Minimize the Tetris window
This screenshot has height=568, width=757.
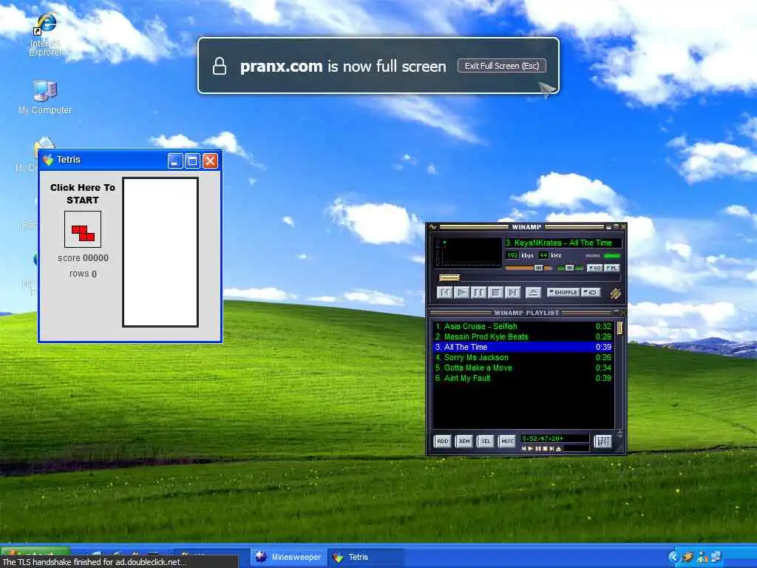pos(175,160)
